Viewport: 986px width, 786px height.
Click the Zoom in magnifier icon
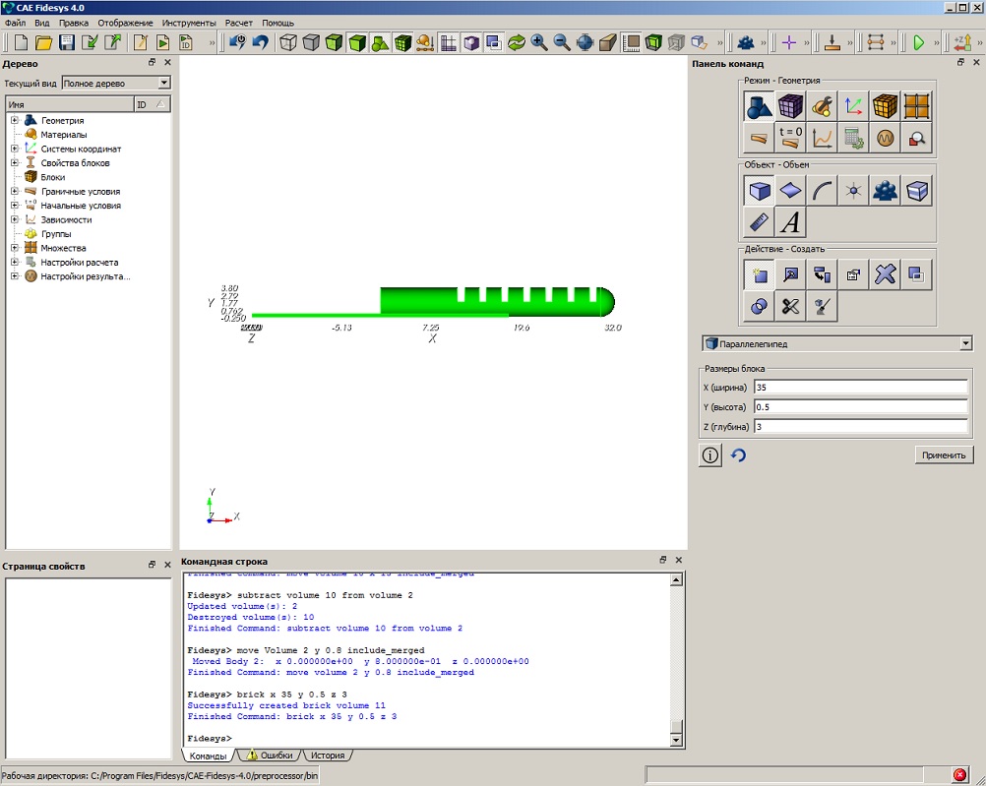coord(539,42)
